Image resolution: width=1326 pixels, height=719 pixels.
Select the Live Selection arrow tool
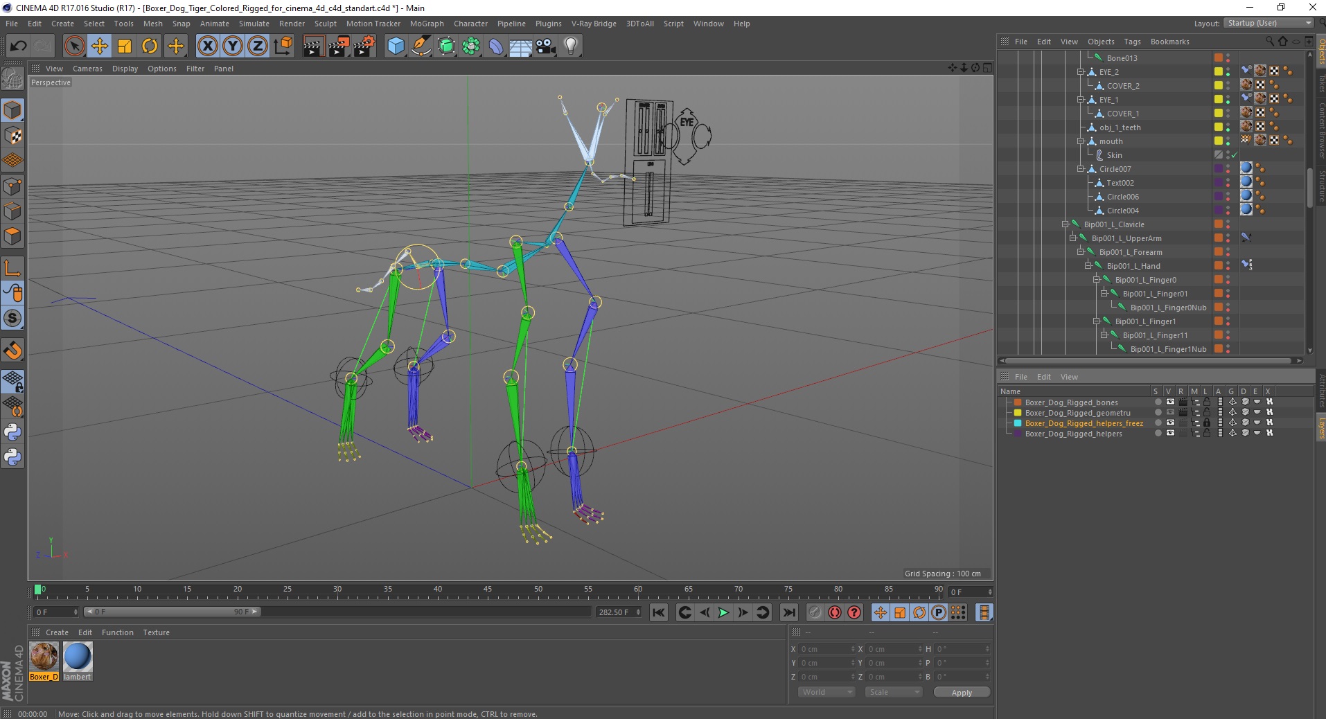point(74,46)
